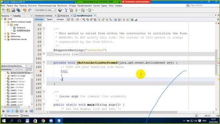Switch to the Службы panel tab
The width and height of the screenshot is (220, 124).
pos(17,16)
